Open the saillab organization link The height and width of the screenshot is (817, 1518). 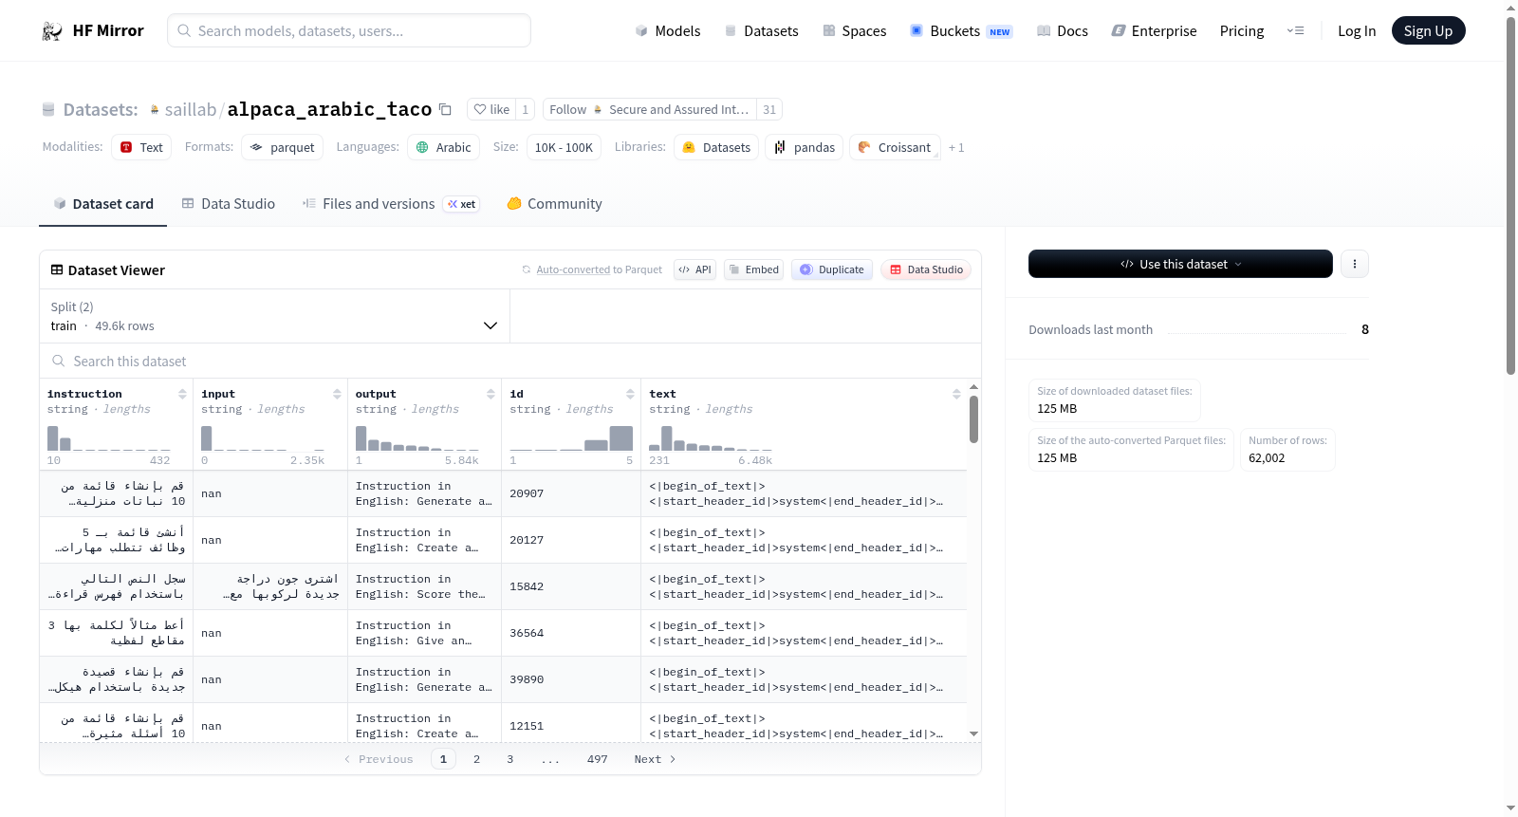coord(191,110)
